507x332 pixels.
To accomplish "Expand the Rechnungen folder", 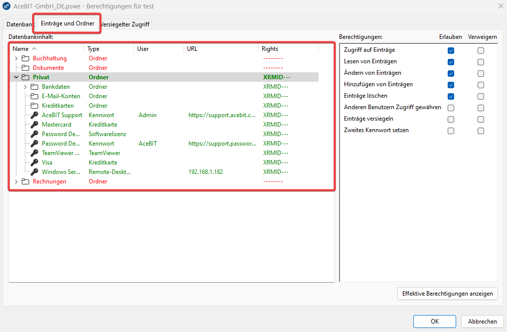I will coord(16,181).
